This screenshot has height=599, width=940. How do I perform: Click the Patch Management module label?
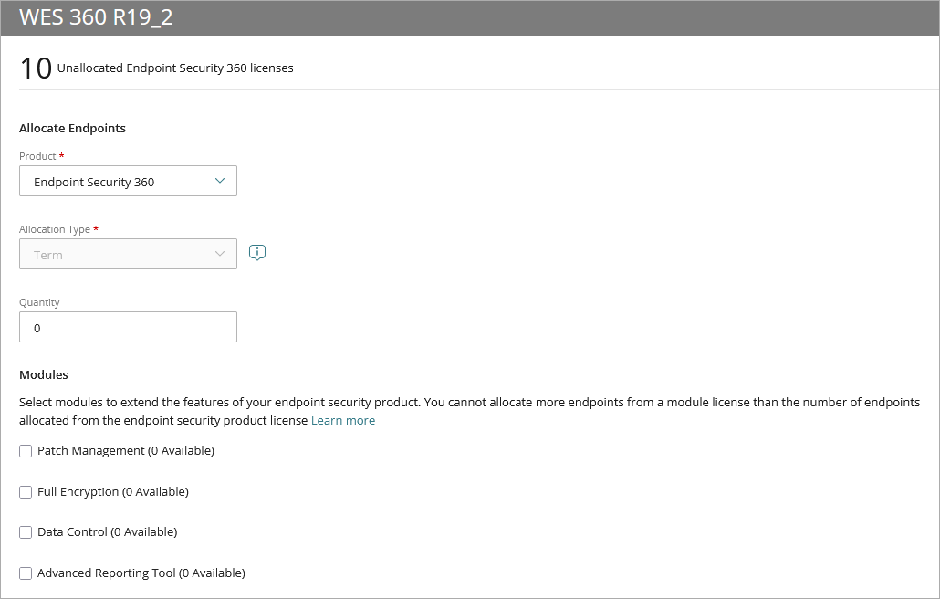[x=125, y=450]
